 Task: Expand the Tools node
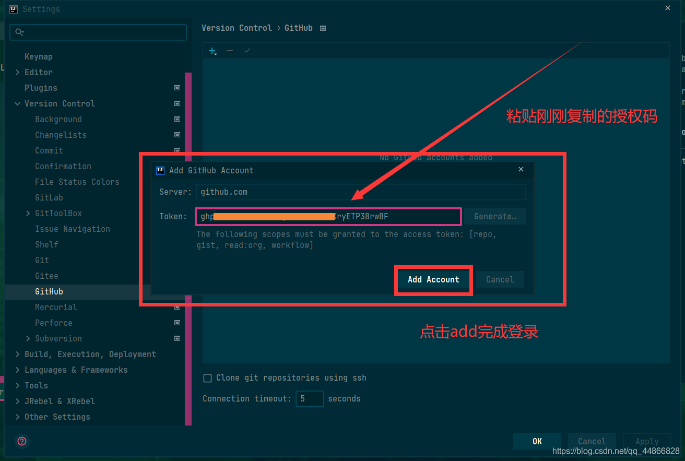coord(18,385)
